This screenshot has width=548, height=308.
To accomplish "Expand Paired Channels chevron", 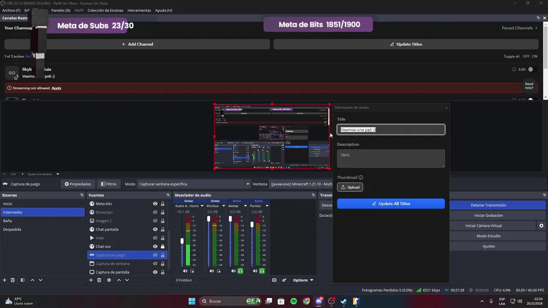I will [x=536, y=28].
